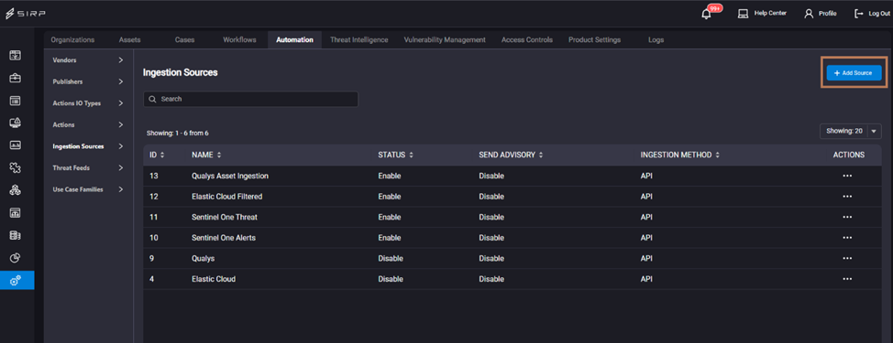The height and width of the screenshot is (343, 893).
Task: Open the monitor alert icon in sidebar
Action: 16,123
